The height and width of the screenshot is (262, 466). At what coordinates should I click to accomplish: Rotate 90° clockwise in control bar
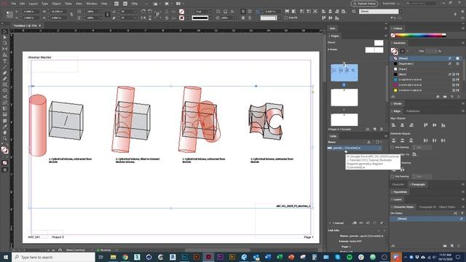143,12
